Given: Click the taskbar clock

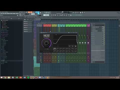Looking at the screenshot, I should 117,77.
